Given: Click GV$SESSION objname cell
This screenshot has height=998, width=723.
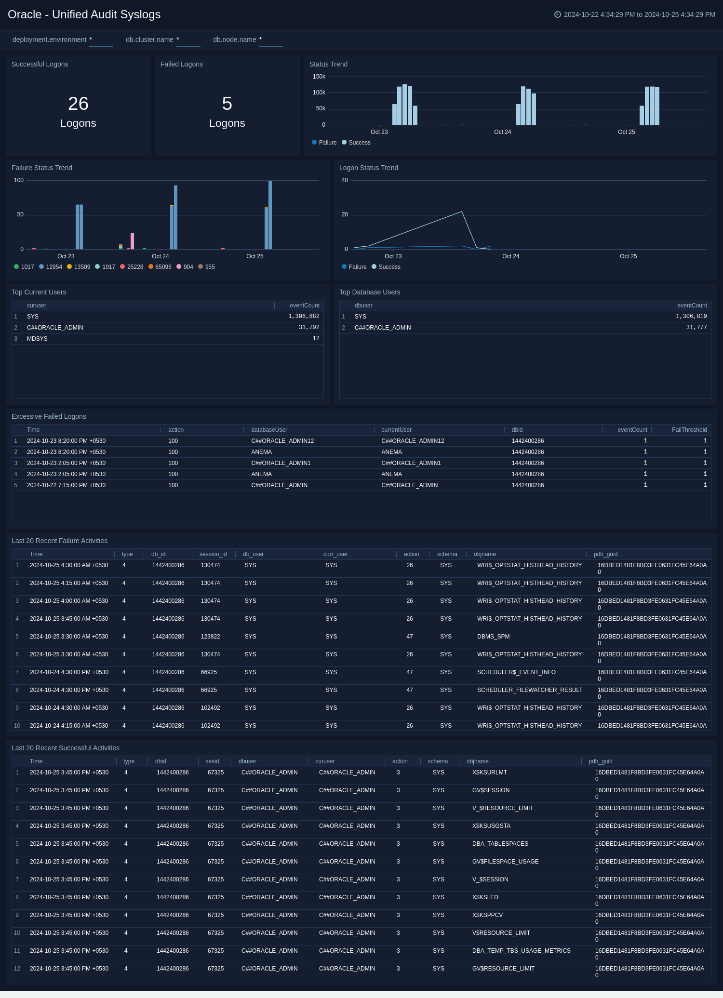Looking at the screenshot, I should coord(491,790).
